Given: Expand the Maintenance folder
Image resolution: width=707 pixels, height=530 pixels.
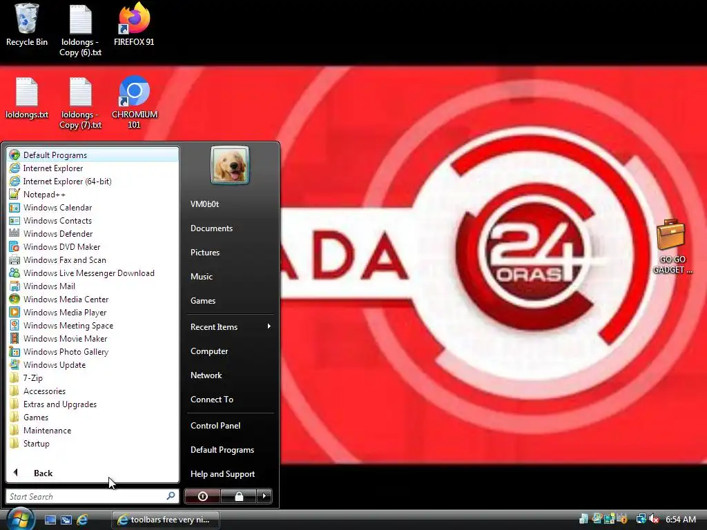Looking at the screenshot, I should [93, 430].
